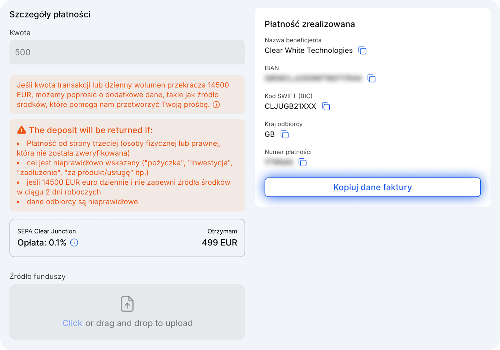Image resolution: width=500 pixels, height=350 pixels.
Task: Copy the payment number
Action: 302,162
